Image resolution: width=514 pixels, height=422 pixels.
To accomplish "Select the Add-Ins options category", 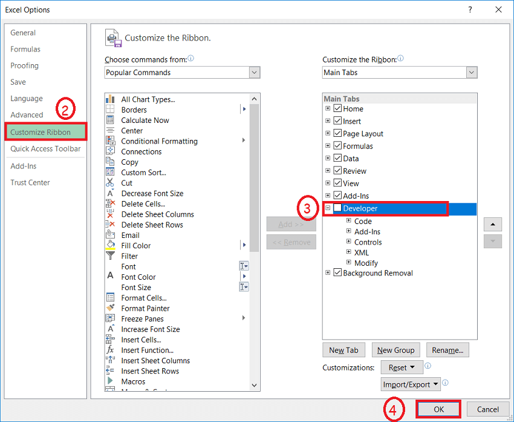I will (x=23, y=166).
